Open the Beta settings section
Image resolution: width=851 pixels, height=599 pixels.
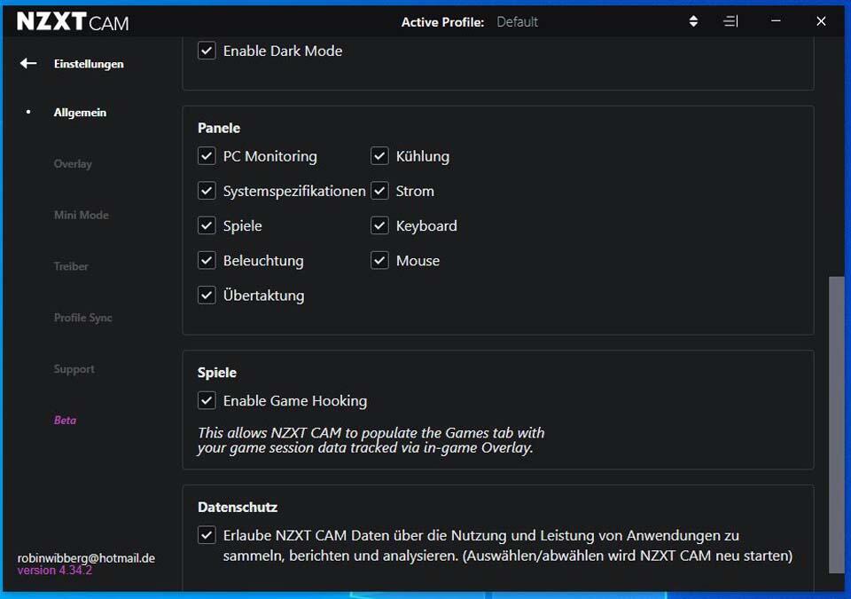click(65, 420)
